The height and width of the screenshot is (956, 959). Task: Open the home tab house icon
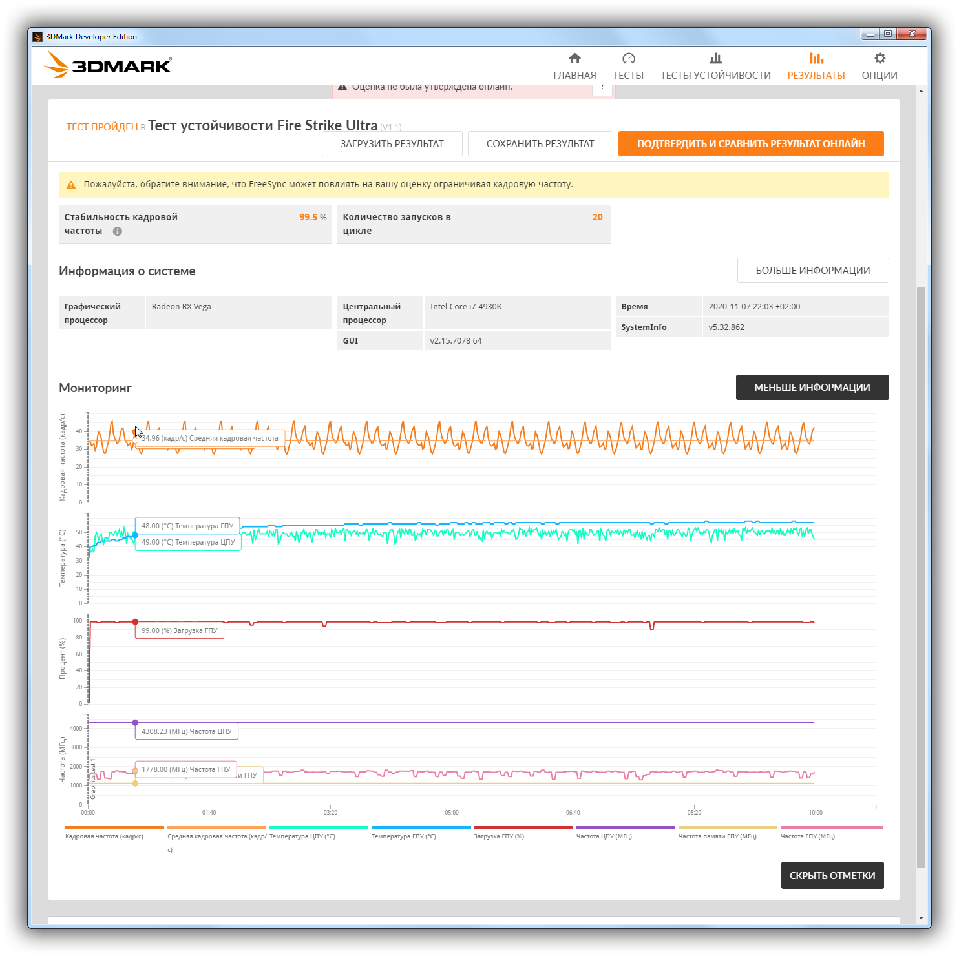574,59
